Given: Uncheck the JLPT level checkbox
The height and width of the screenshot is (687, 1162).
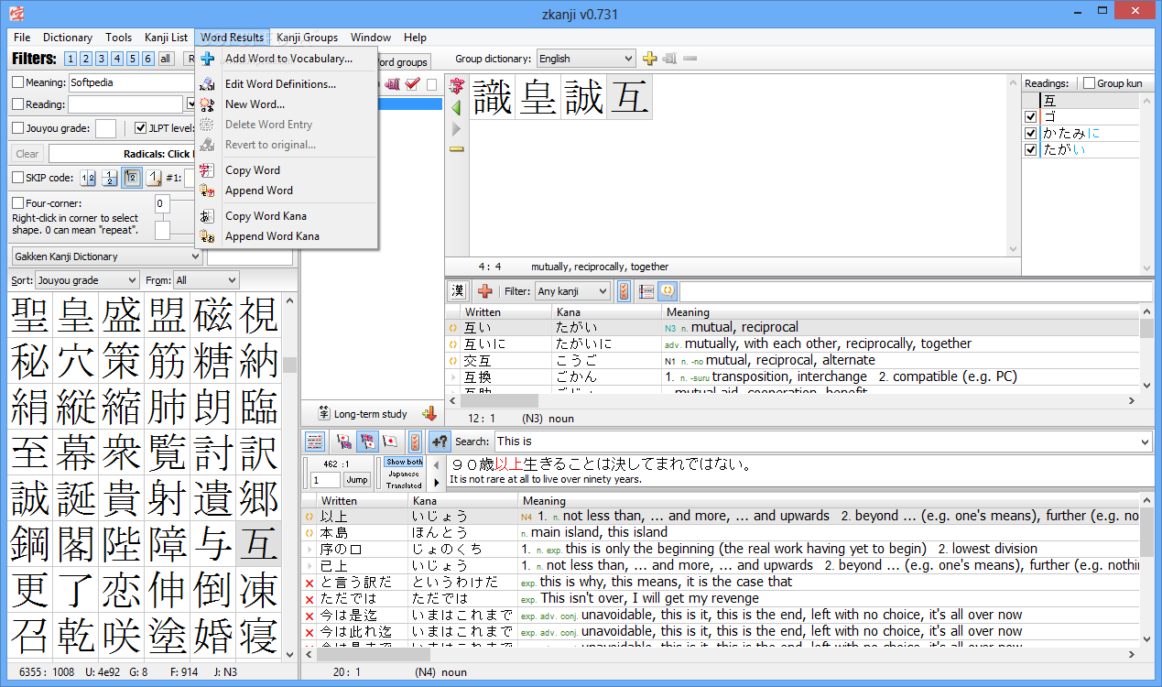Looking at the screenshot, I should (141, 128).
